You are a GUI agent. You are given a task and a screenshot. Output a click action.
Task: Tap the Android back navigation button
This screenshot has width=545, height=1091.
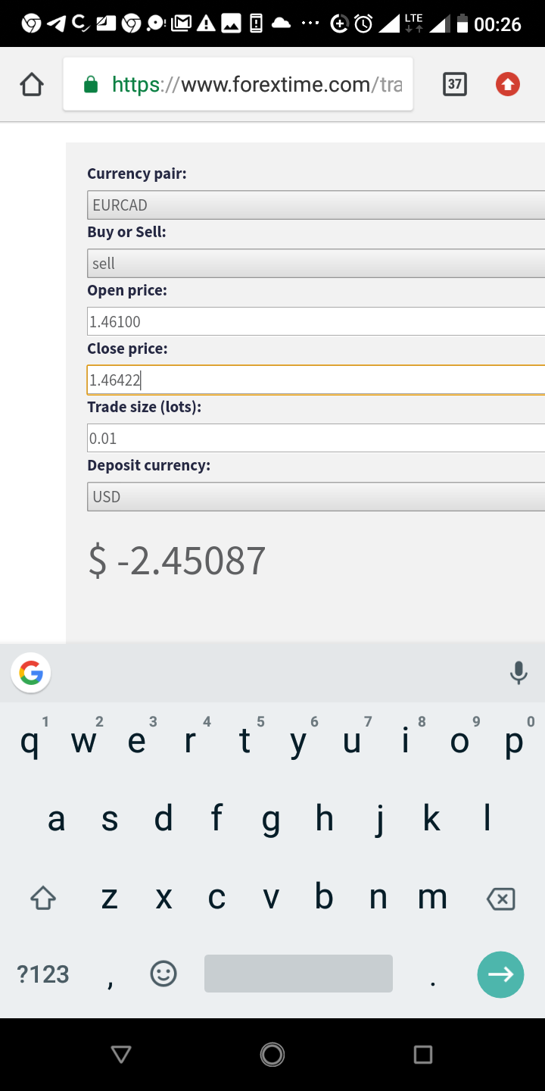(x=121, y=1054)
